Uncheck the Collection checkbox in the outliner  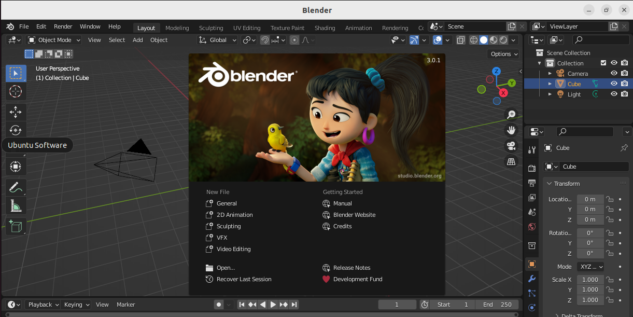point(604,63)
